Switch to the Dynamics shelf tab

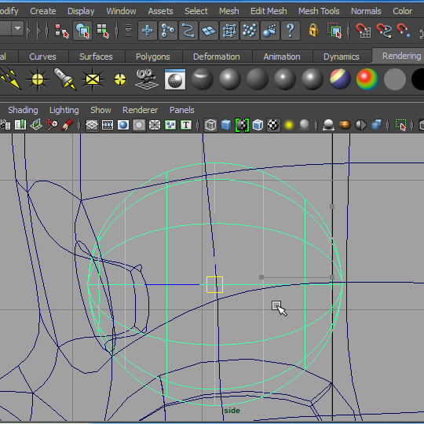[342, 57]
